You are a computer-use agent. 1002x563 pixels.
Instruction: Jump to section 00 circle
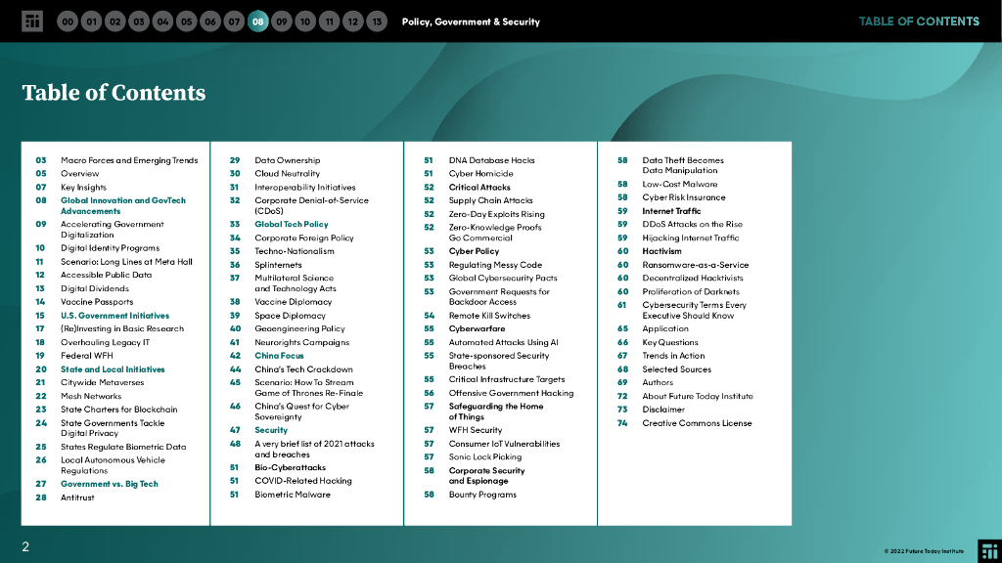coord(68,22)
